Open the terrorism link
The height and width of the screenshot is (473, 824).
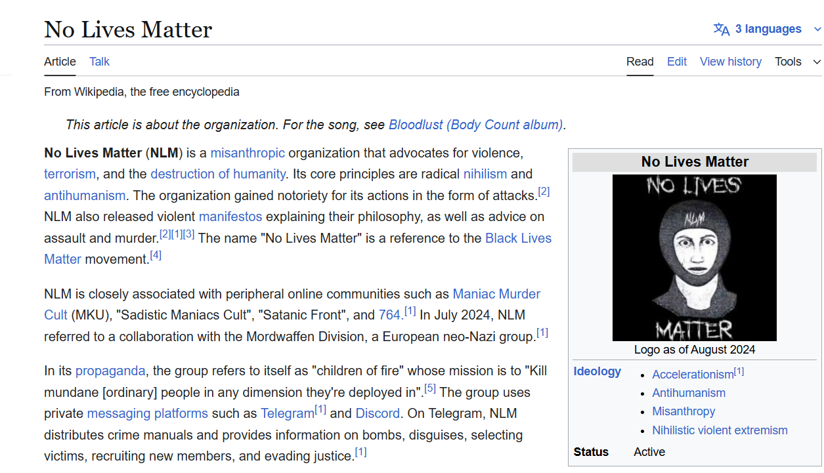point(70,174)
